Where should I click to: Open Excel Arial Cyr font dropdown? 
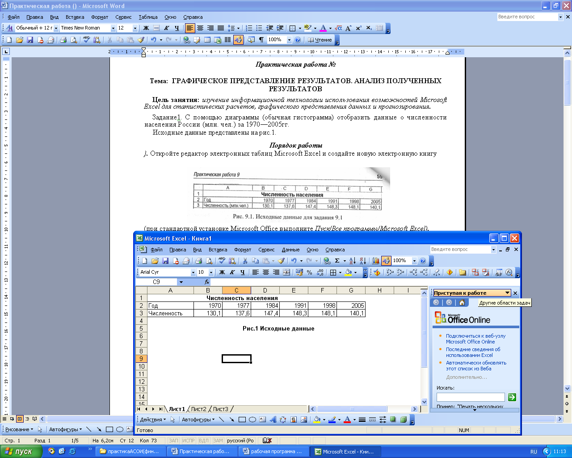click(193, 272)
